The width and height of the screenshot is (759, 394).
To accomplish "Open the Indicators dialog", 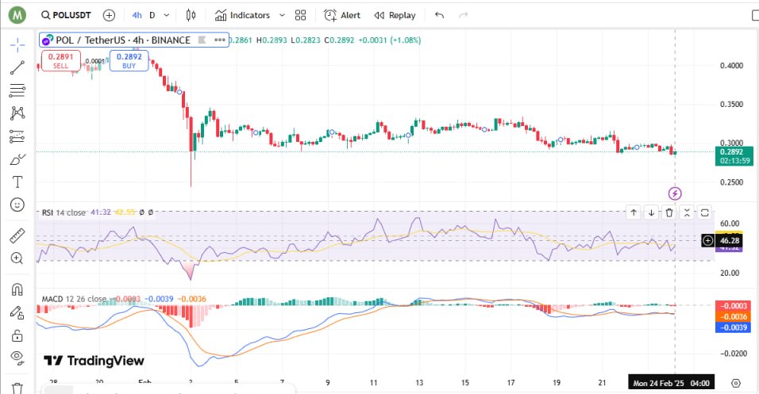I will 242,16.
